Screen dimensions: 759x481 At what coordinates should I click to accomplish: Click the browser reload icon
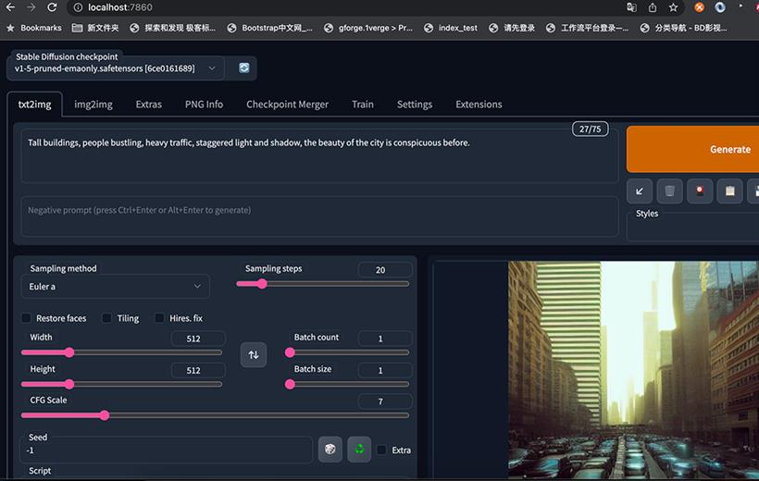52,7
